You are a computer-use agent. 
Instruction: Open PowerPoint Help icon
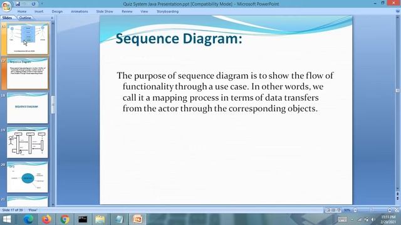click(x=398, y=11)
